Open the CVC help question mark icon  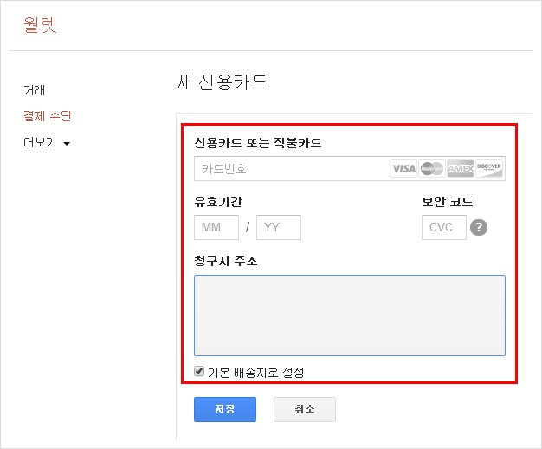pyautogui.click(x=479, y=227)
